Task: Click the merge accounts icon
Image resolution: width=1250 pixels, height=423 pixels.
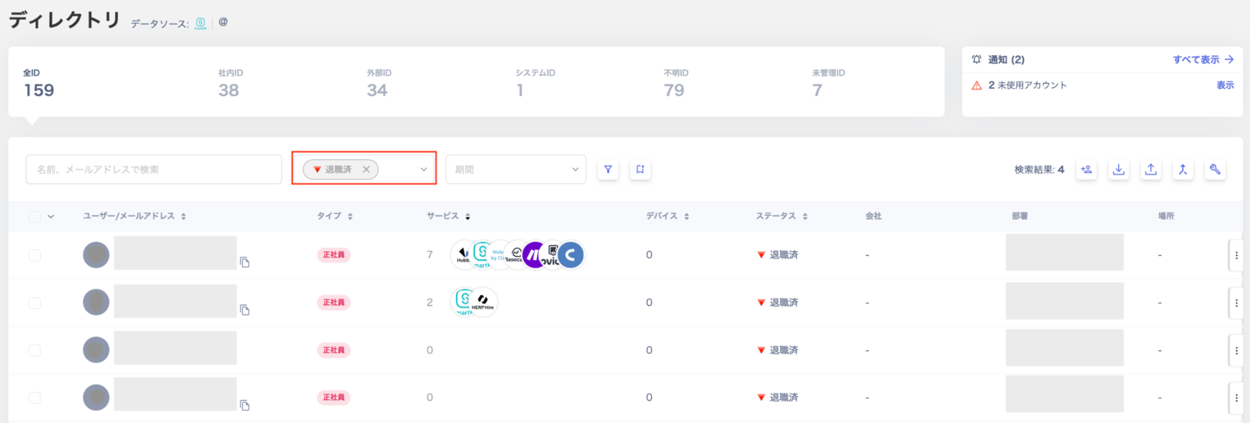Action: pos(1183,170)
